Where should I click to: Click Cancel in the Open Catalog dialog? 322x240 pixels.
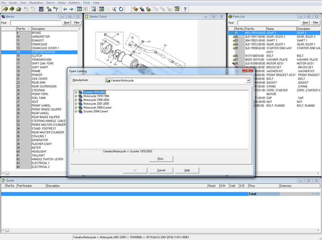pyautogui.click(x=161, y=170)
